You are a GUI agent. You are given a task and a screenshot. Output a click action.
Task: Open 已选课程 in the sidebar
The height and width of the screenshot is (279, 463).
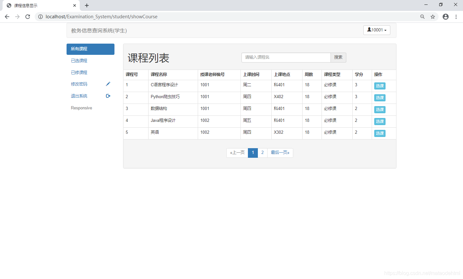pyautogui.click(x=90, y=61)
